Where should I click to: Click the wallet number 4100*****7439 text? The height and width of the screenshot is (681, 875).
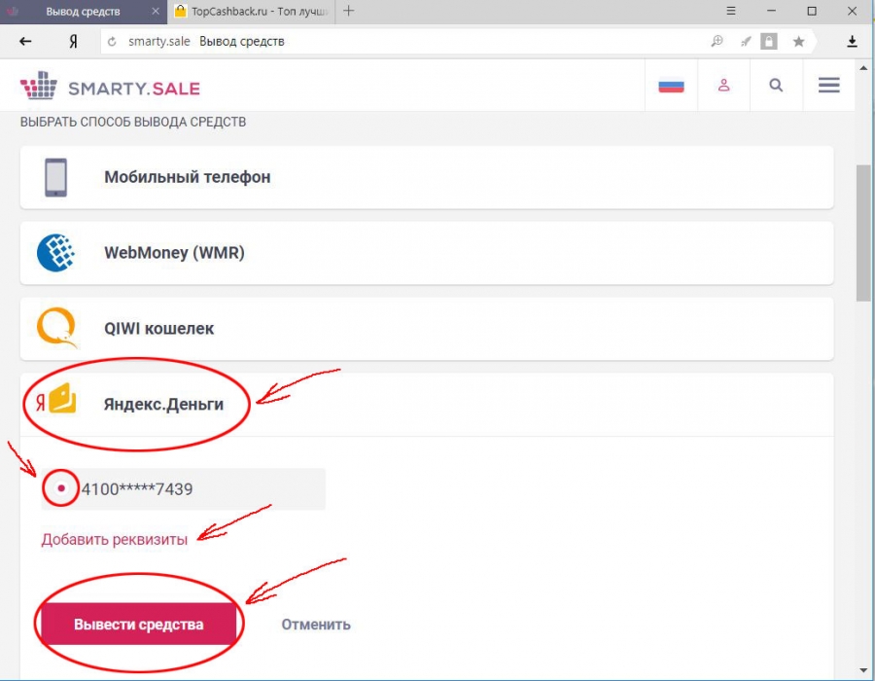pyautogui.click(x=137, y=489)
